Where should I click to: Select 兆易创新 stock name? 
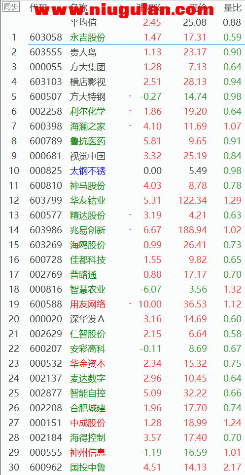point(88,230)
